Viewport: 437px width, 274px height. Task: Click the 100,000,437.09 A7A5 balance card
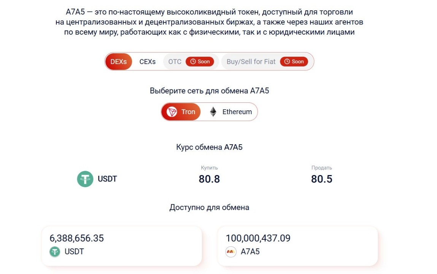coord(298,246)
